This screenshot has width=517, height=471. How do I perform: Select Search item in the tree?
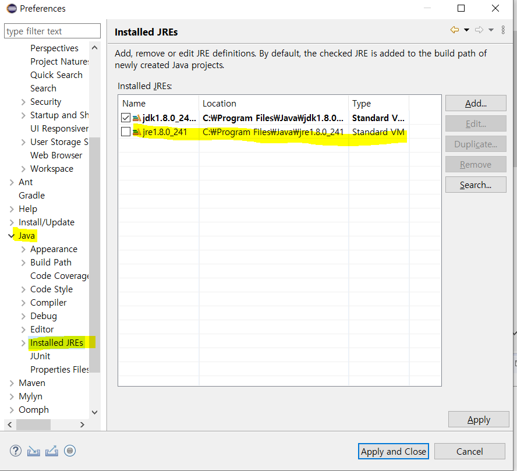point(43,88)
